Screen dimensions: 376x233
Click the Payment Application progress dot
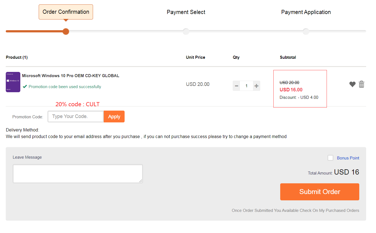pyautogui.click(x=306, y=32)
